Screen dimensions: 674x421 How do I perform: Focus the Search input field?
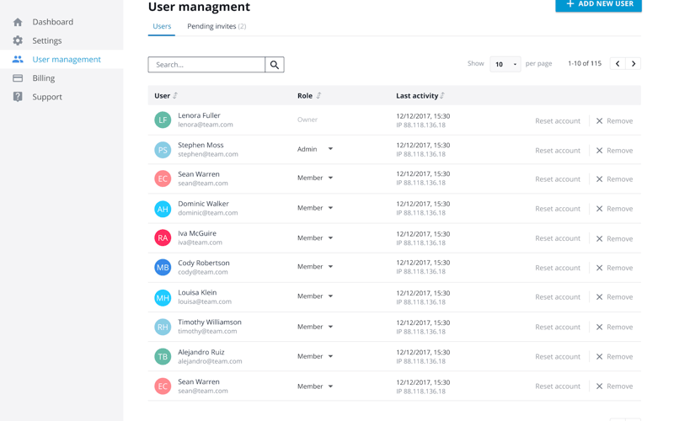coord(207,65)
